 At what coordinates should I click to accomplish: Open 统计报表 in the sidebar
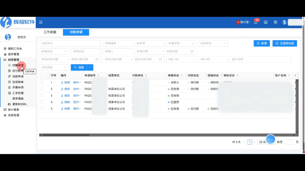point(13,110)
